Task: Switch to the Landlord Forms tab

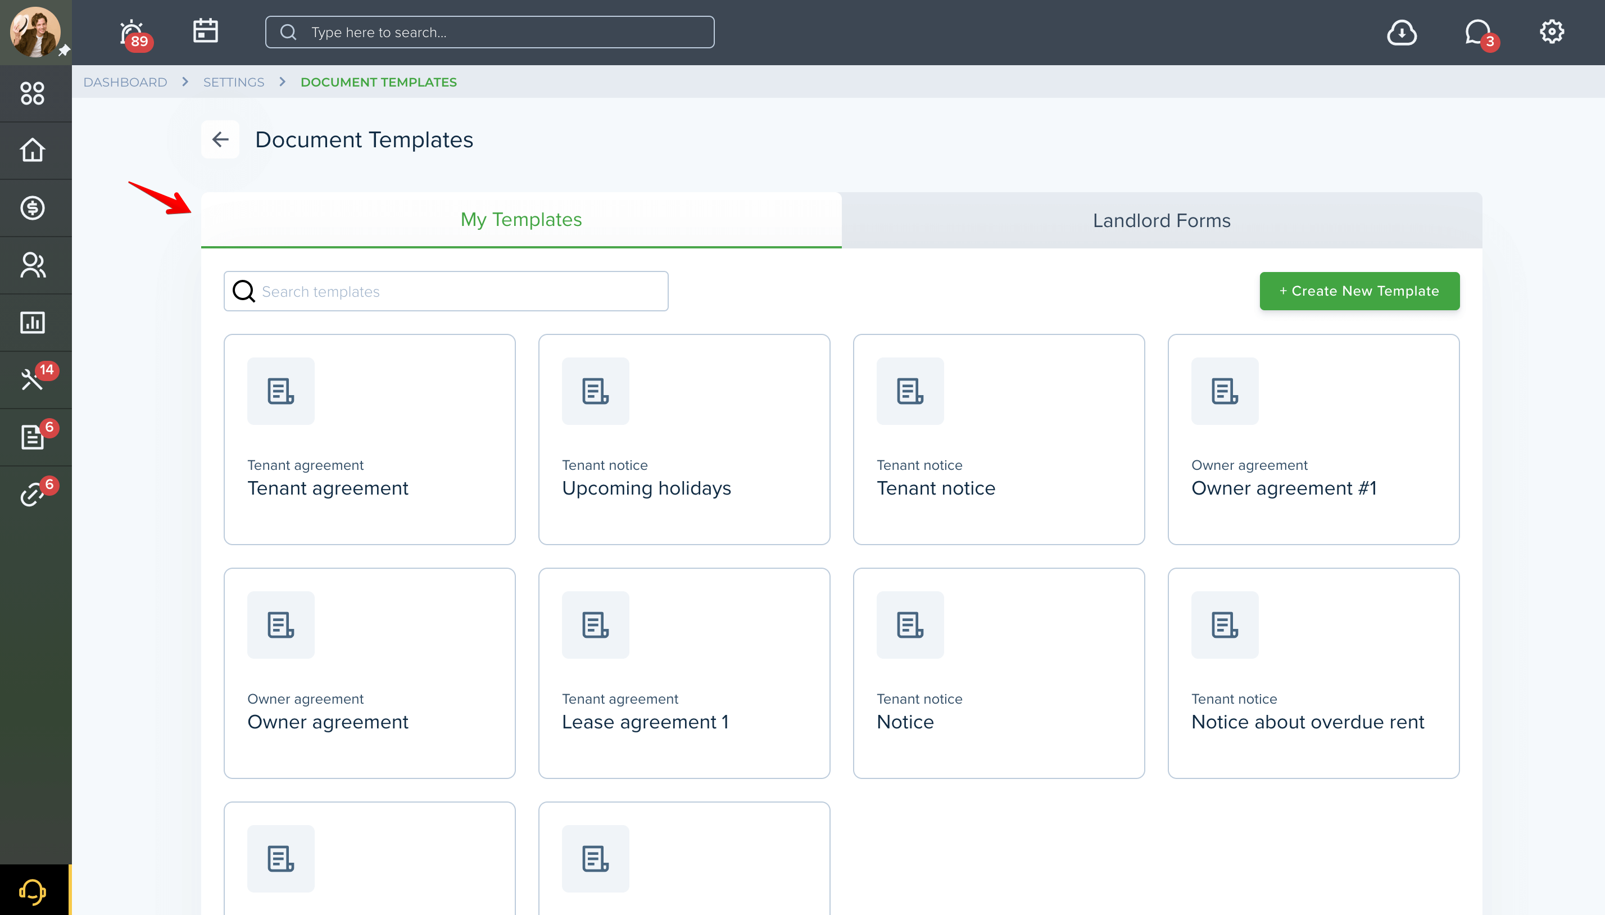Action: 1162,220
